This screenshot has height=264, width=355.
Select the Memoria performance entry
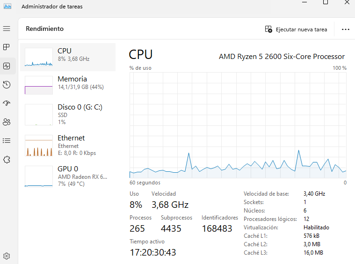pyautogui.click(x=68, y=85)
